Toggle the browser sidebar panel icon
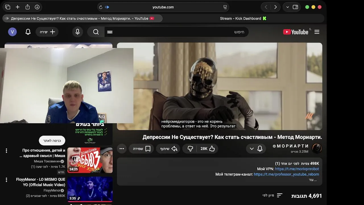 click(295, 7)
